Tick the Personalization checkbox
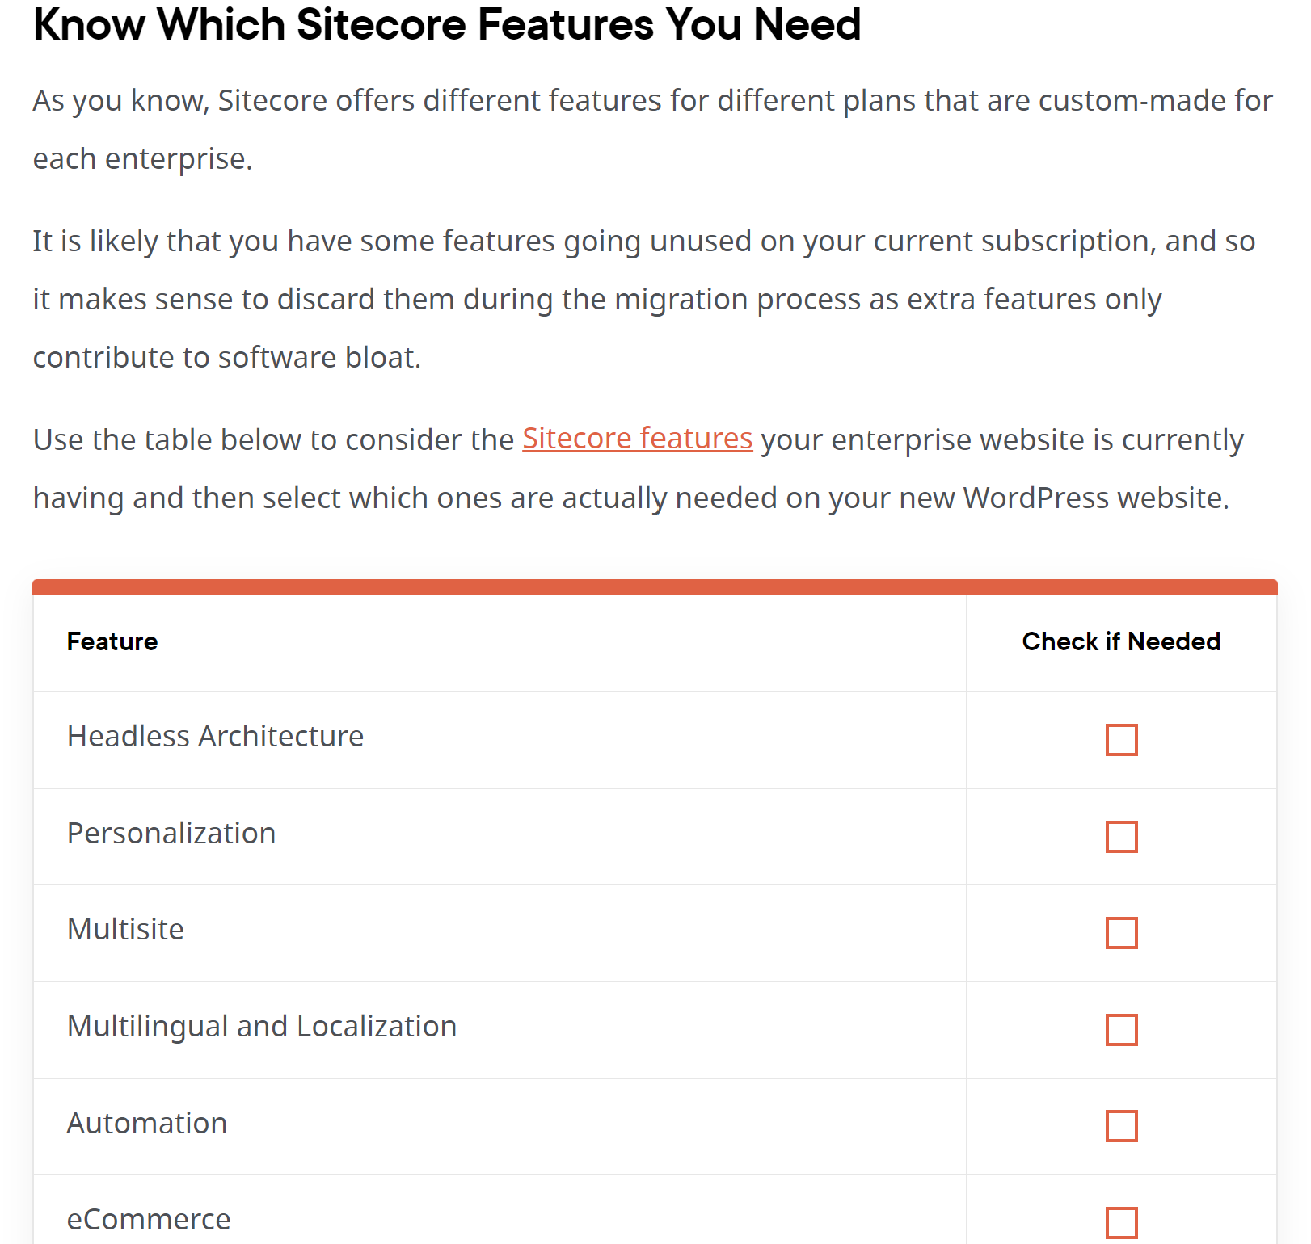 [x=1121, y=837]
